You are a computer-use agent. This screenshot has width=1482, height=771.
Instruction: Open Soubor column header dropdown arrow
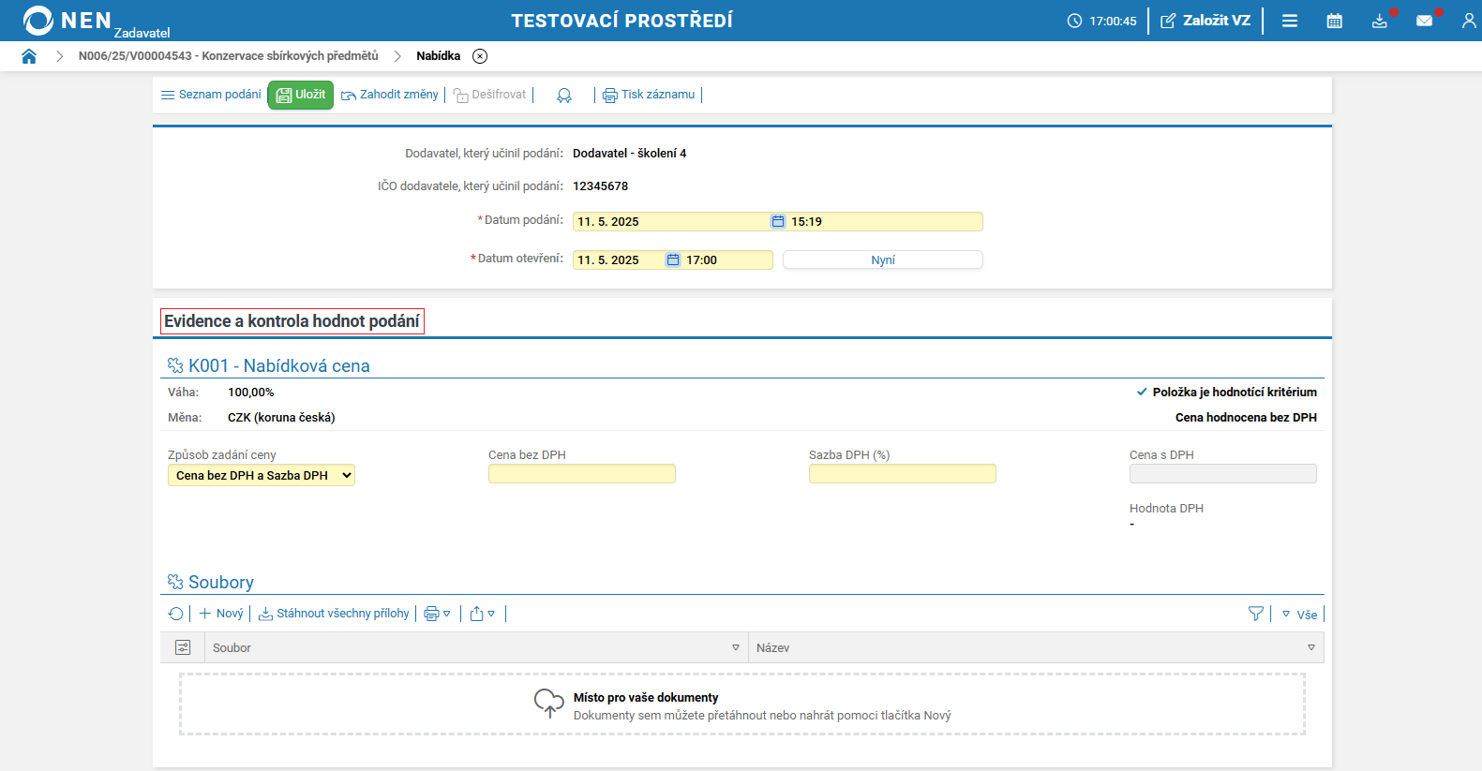click(x=736, y=648)
